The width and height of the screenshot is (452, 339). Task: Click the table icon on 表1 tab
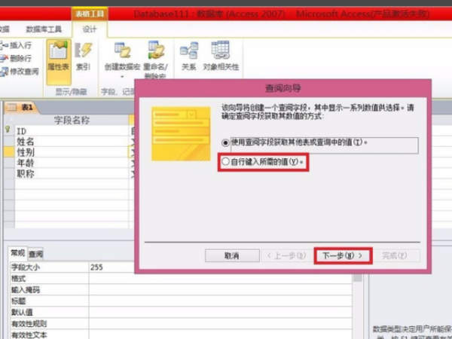[12, 108]
